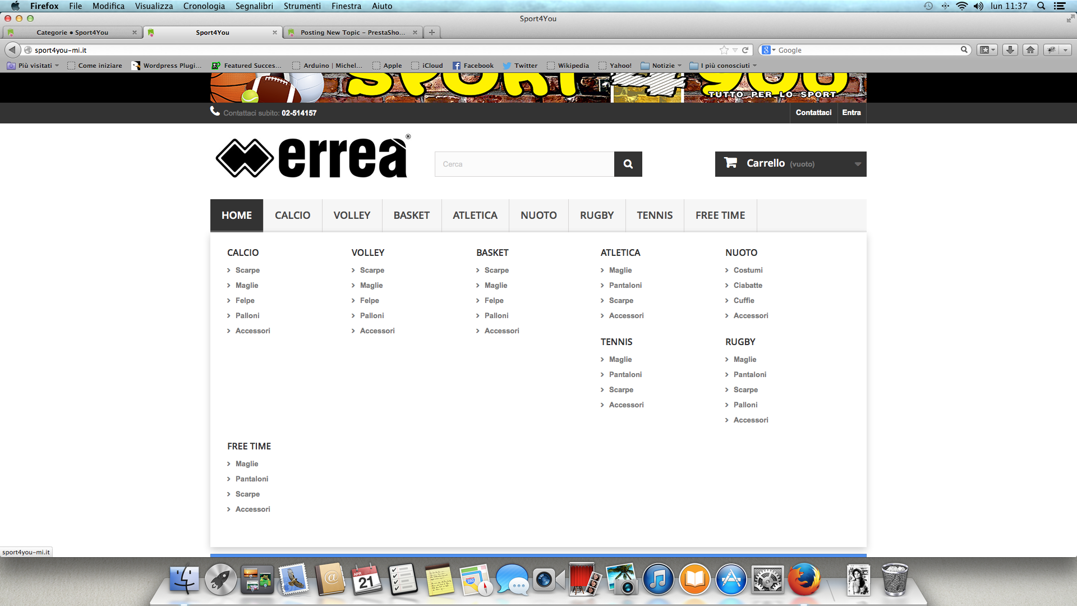Open the Costumi link under NUOTO
The height and width of the screenshot is (606, 1077).
tap(748, 270)
